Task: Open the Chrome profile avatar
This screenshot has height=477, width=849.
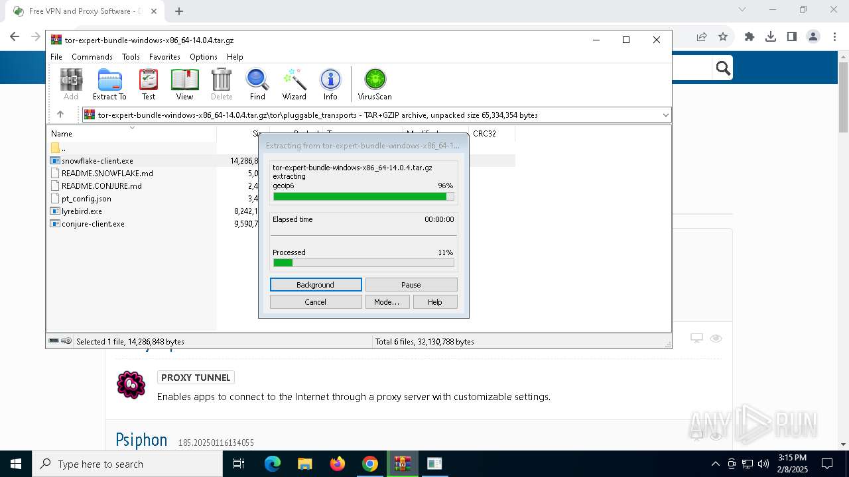Action: (x=813, y=36)
